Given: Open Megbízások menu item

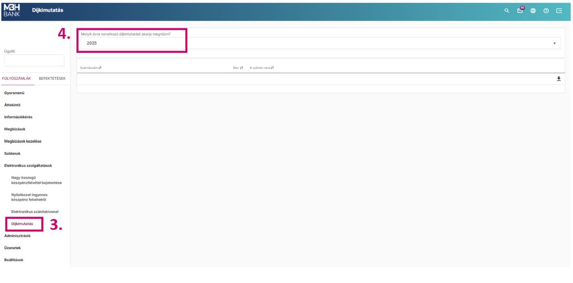Looking at the screenshot, I should click(x=15, y=129).
